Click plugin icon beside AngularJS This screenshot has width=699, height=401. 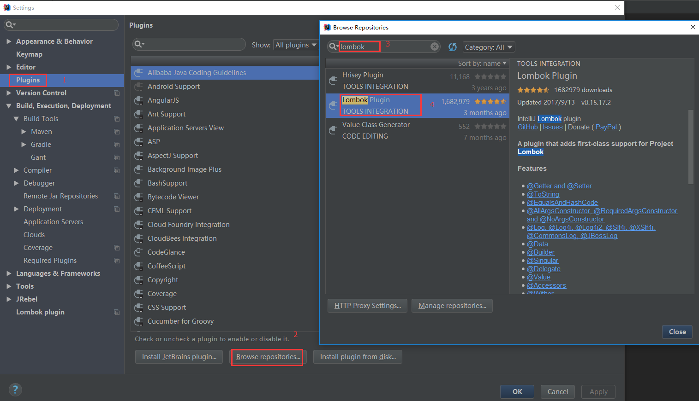(x=138, y=100)
